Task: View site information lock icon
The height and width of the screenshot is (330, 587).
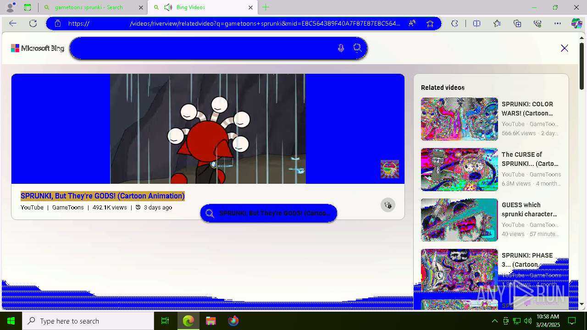Action: (x=58, y=23)
